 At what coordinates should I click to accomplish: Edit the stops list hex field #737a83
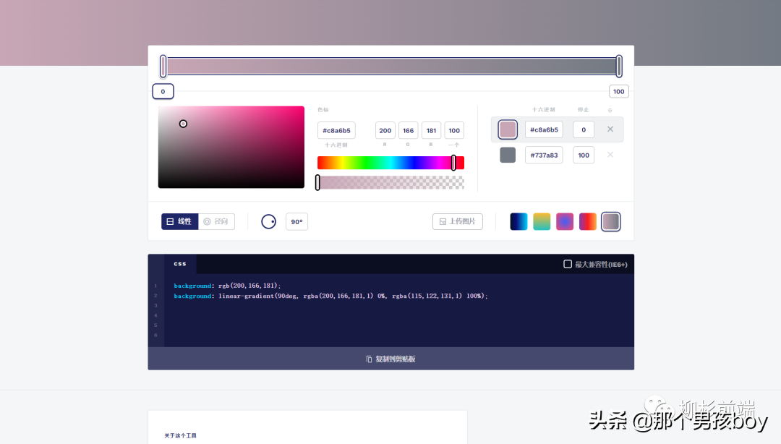coord(544,155)
